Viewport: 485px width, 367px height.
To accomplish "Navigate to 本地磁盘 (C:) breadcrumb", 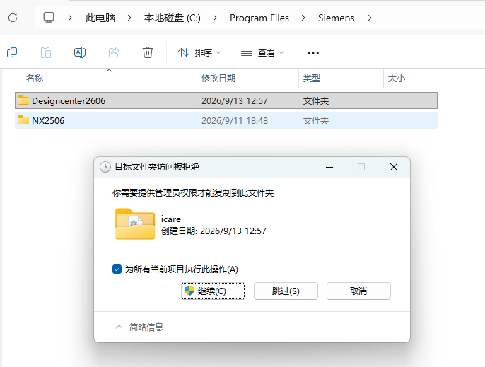I will click(x=173, y=18).
